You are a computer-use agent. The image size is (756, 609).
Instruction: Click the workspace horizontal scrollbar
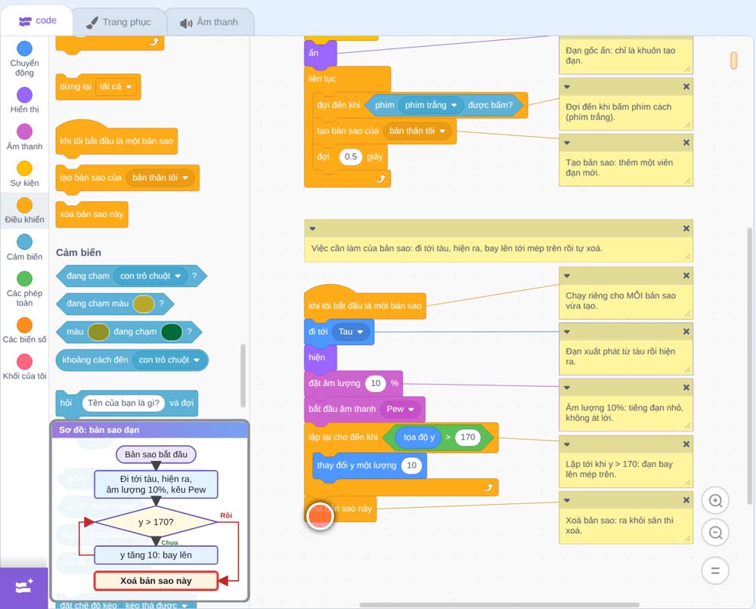click(500, 604)
